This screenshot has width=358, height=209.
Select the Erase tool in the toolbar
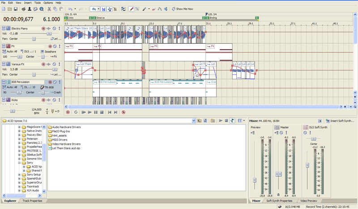[x=153, y=9]
